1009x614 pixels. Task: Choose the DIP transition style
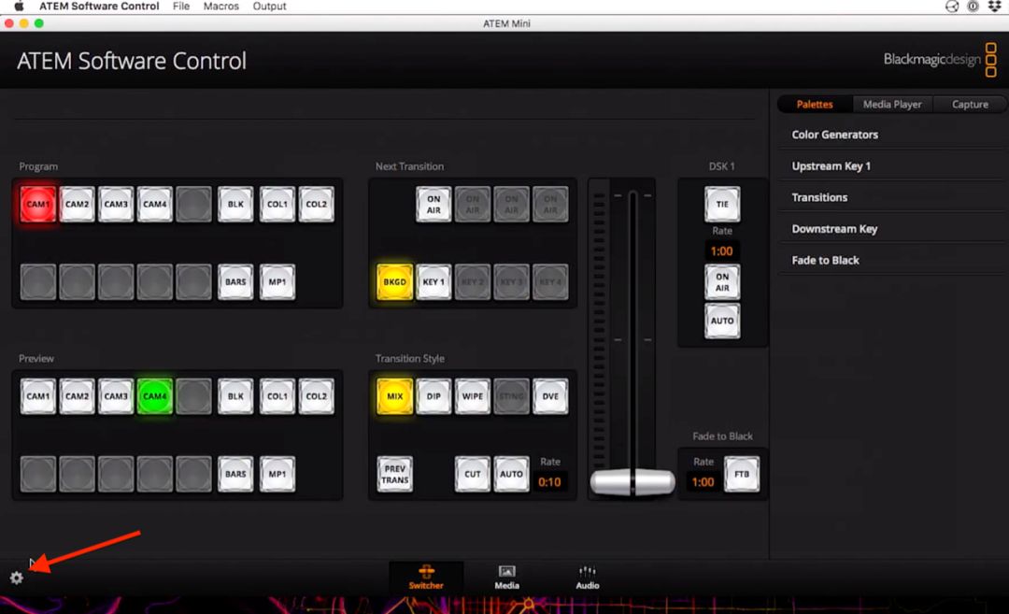[433, 396]
